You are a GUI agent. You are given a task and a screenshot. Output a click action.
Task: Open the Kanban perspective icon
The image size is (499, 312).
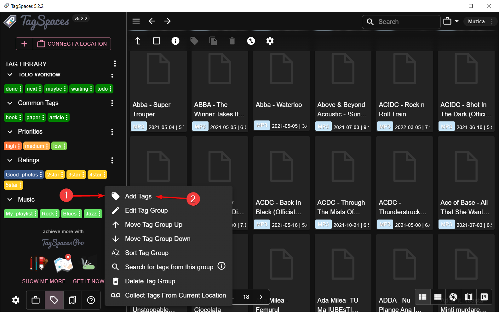pyautogui.click(x=484, y=297)
